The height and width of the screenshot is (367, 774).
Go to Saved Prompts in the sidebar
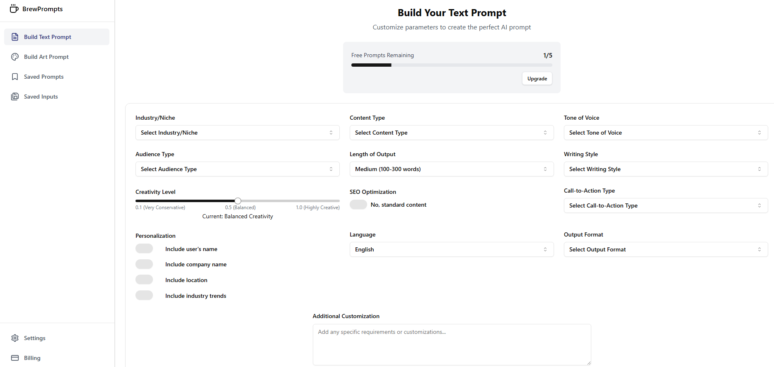(44, 77)
